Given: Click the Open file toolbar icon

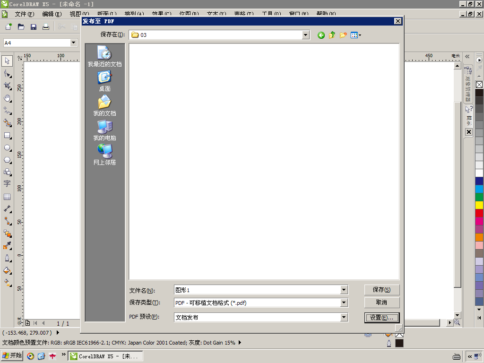Looking at the screenshot, I should 21,27.
